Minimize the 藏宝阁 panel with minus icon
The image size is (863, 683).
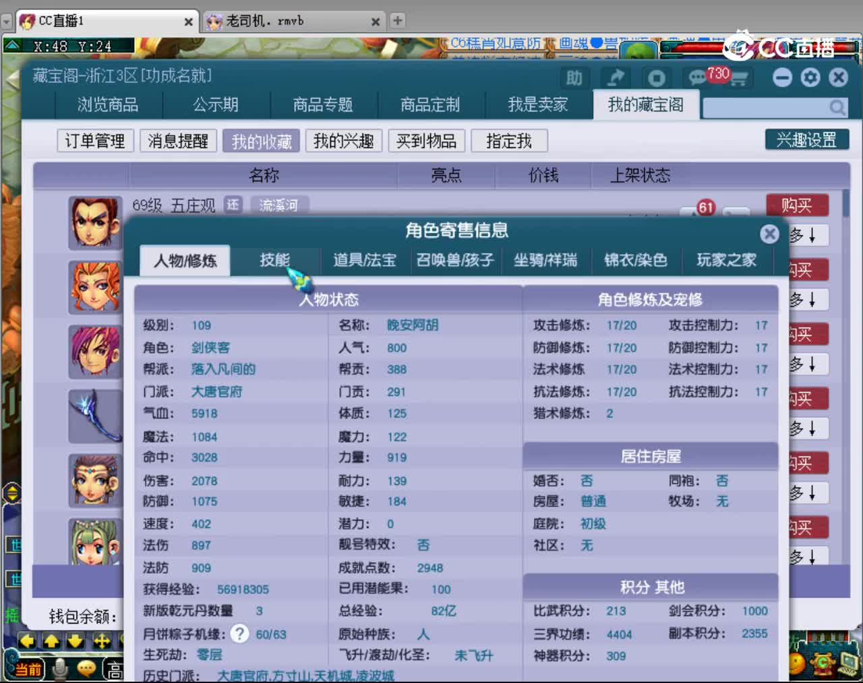pyautogui.click(x=782, y=77)
